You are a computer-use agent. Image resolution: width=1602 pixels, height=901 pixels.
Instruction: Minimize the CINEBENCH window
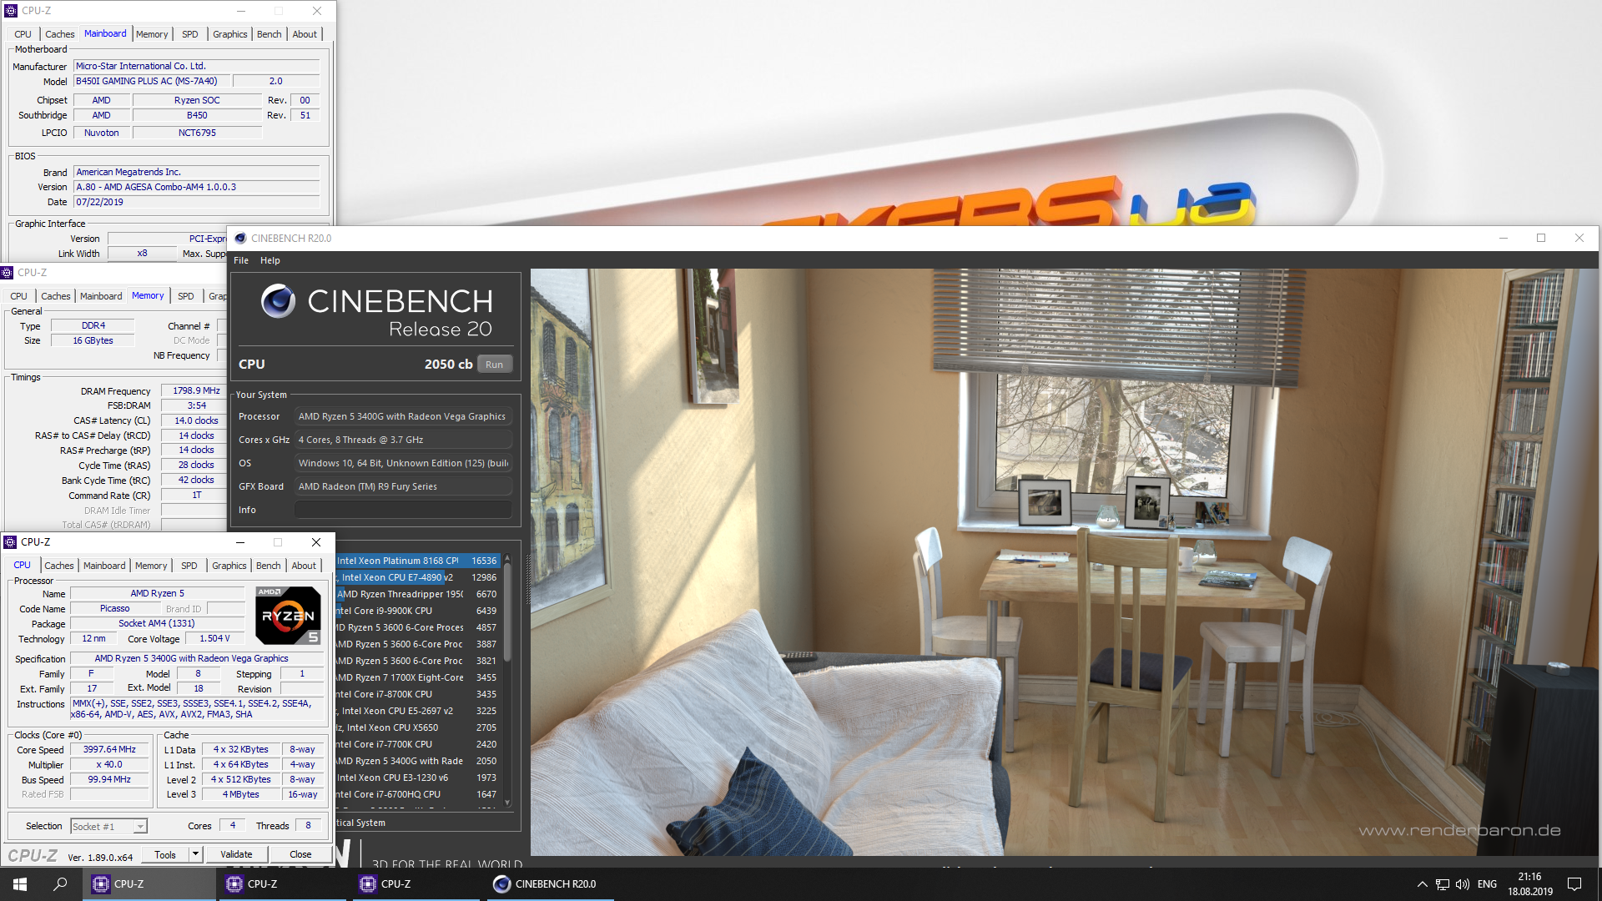point(1504,238)
